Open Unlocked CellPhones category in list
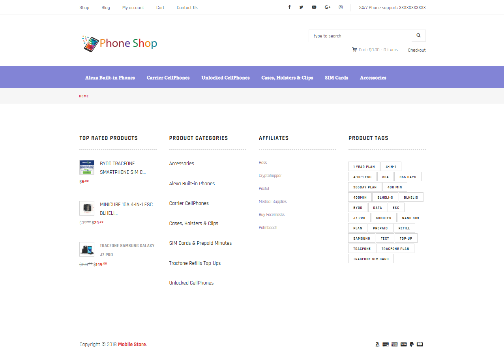This screenshot has height=350, width=504. 191,283
